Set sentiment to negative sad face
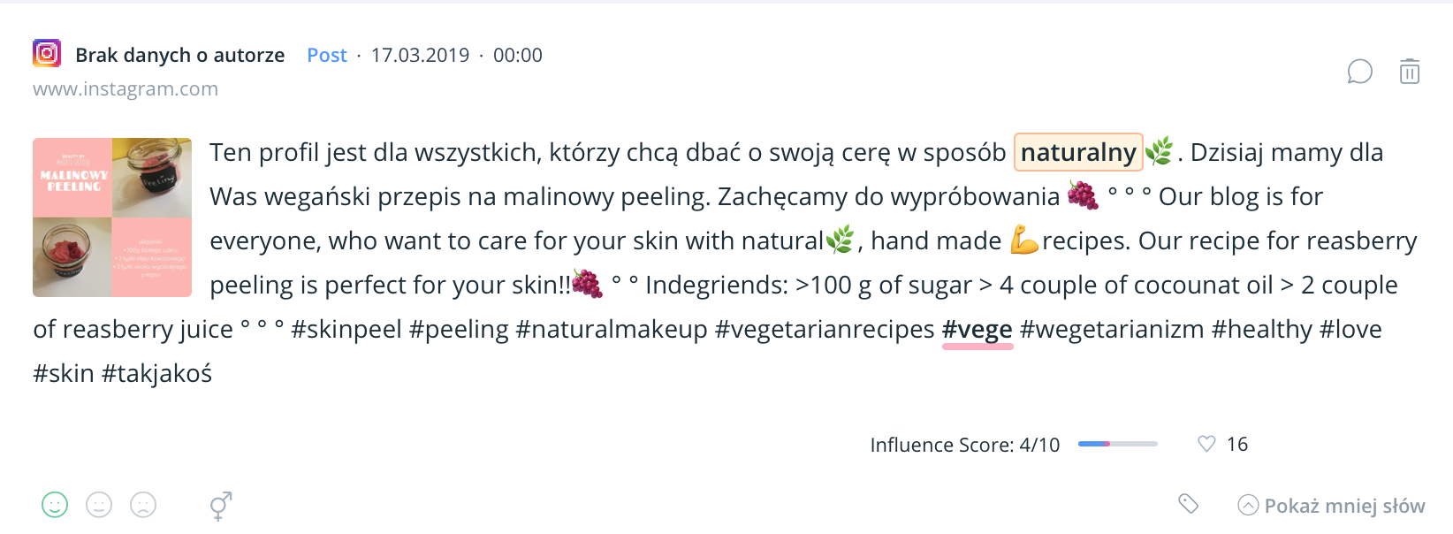Viewport: 1453px width, 534px height. pyautogui.click(x=143, y=505)
